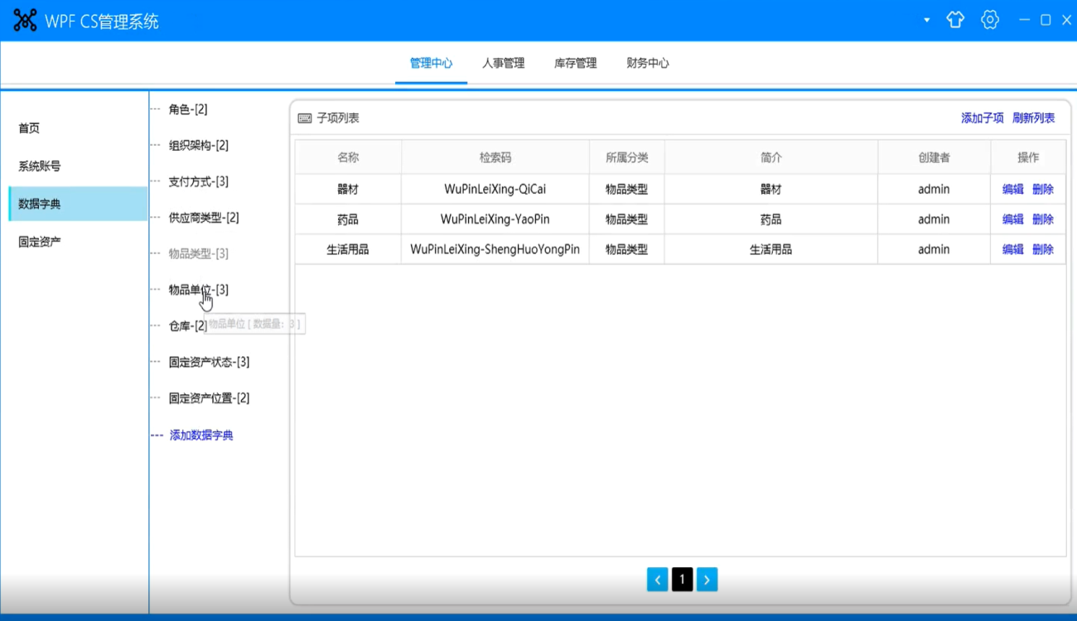Screen dimensions: 1077x621
Task: Switch to 人事管理 tab
Action: click(504, 63)
